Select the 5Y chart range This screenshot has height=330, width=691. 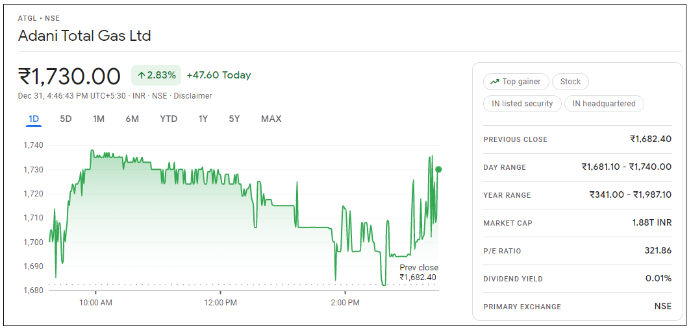234,119
